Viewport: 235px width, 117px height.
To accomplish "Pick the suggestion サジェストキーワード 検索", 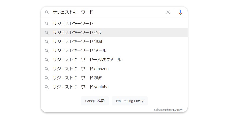I will coord(114,78).
